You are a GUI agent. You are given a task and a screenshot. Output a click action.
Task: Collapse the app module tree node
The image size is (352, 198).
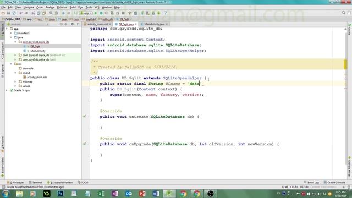pyautogui.click(x=7, y=29)
